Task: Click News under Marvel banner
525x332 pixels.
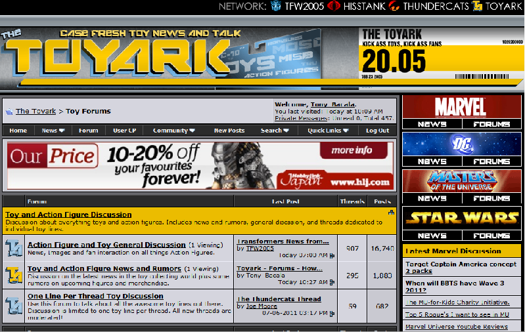Action: tap(432, 124)
